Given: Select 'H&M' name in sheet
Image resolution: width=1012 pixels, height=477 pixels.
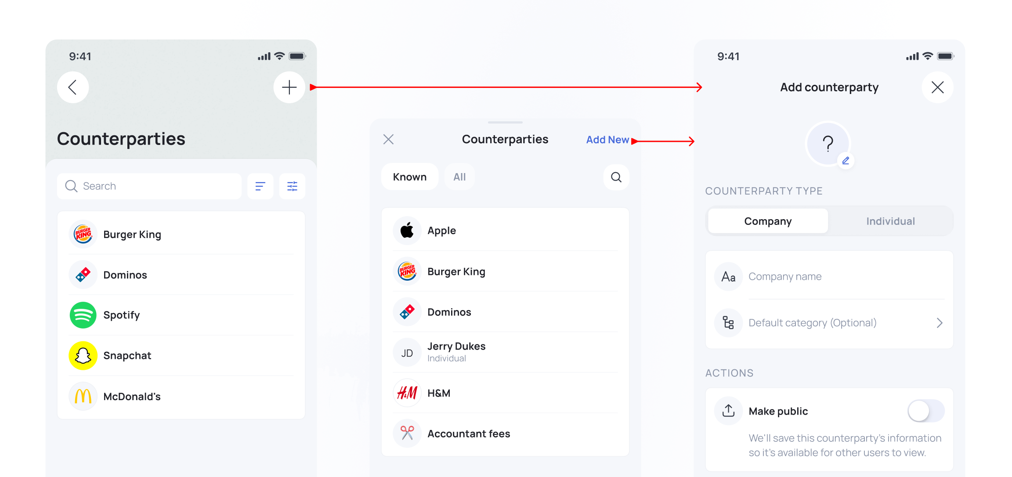Looking at the screenshot, I should pos(439,393).
